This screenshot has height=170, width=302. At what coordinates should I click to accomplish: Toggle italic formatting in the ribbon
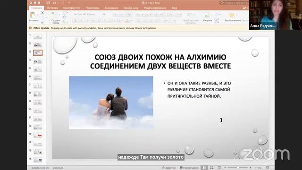click(82, 21)
